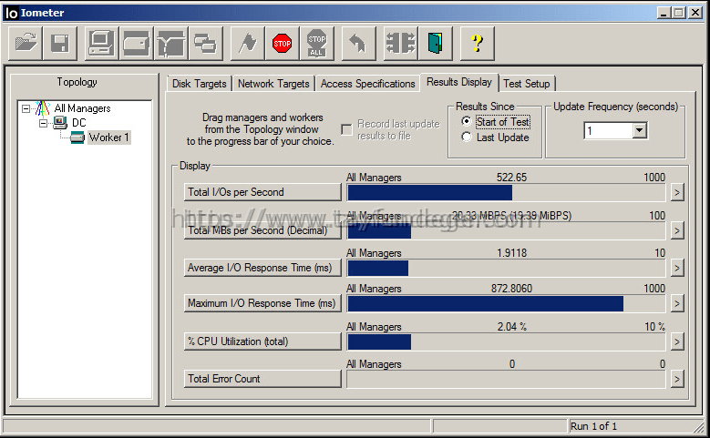This screenshot has width=710, height=438.
Task: Open detail arrow for Total I/Os per Second
Action: pyautogui.click(x=677, y=193)
